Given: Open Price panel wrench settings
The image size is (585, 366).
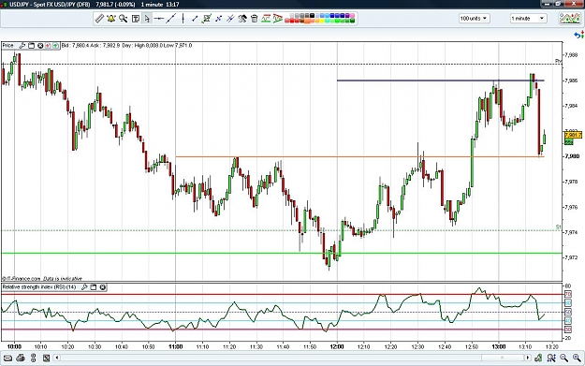Looking at the screenshot, I should click(22, 46).
